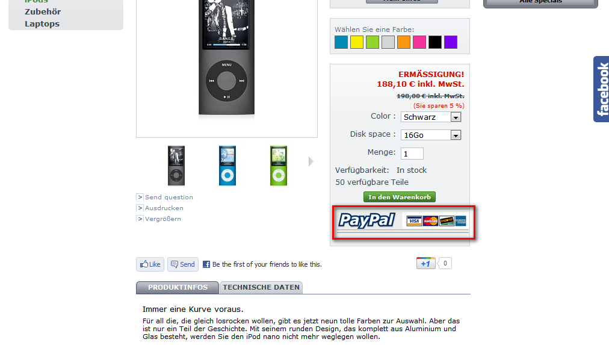
Task: Show next thumbnails with the arrow
Action: coord(311,161)
